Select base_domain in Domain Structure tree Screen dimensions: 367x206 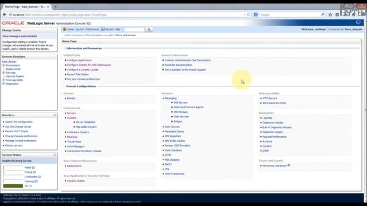(x=9, y=62)
